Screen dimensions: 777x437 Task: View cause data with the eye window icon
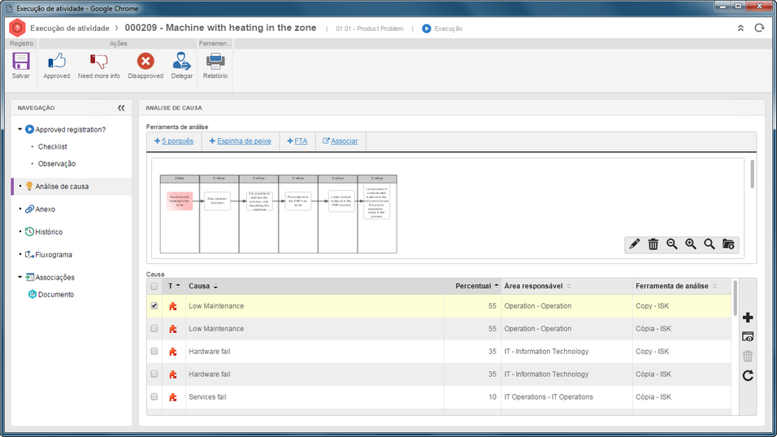click(748, 337)
